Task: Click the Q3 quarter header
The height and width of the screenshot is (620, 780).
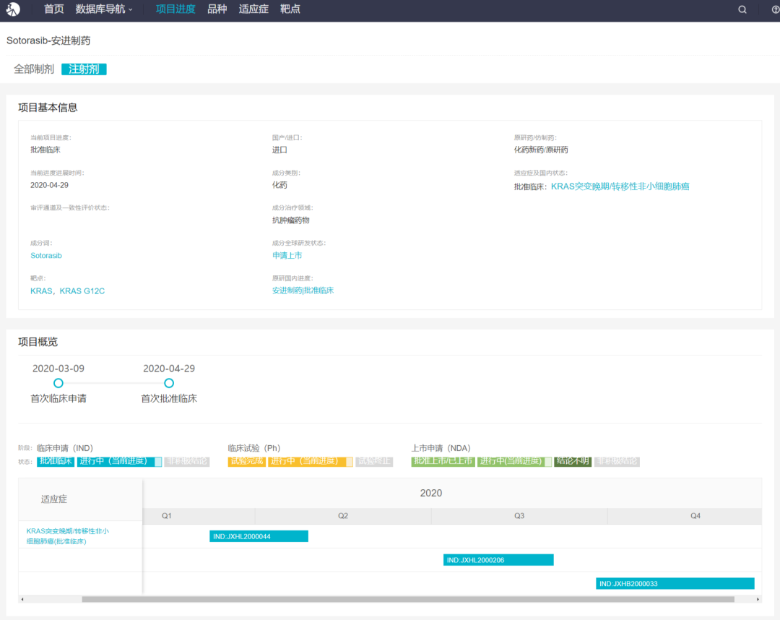Action: click(519, 515)
